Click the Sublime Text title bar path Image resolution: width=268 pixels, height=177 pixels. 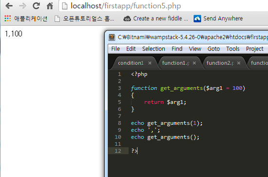click(x=193, y=37)
